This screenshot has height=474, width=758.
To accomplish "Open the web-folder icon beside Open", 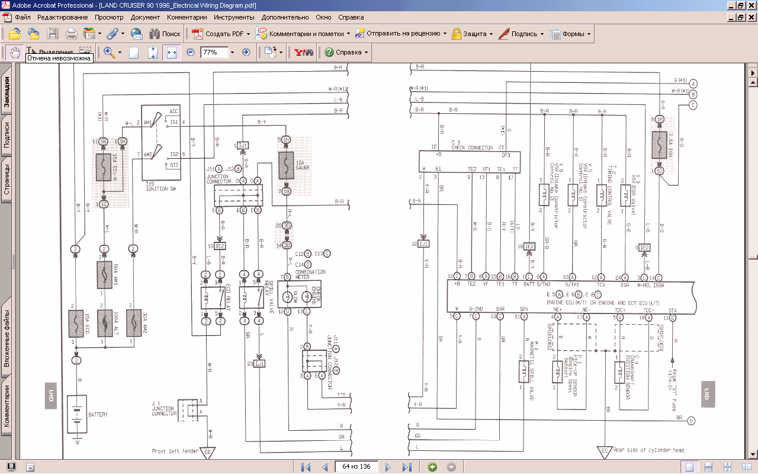I will [34, 34].
